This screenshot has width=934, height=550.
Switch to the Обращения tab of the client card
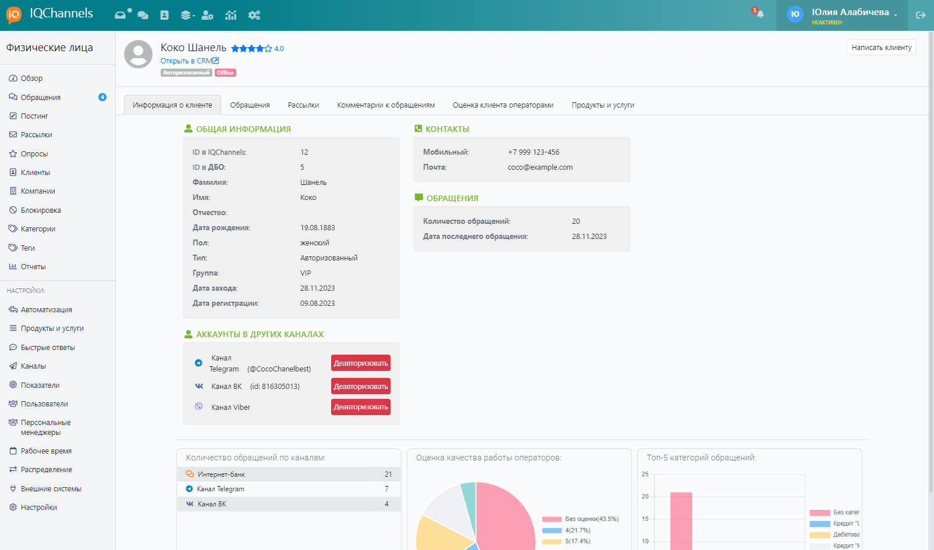pos(250,105)
